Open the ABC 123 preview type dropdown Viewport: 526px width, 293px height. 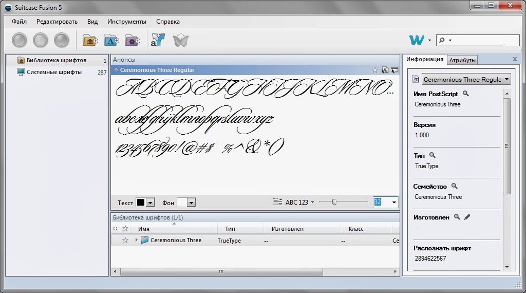click(x=312, y=202)
